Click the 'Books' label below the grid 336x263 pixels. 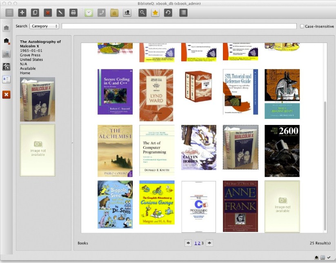(x=83, y=243)
